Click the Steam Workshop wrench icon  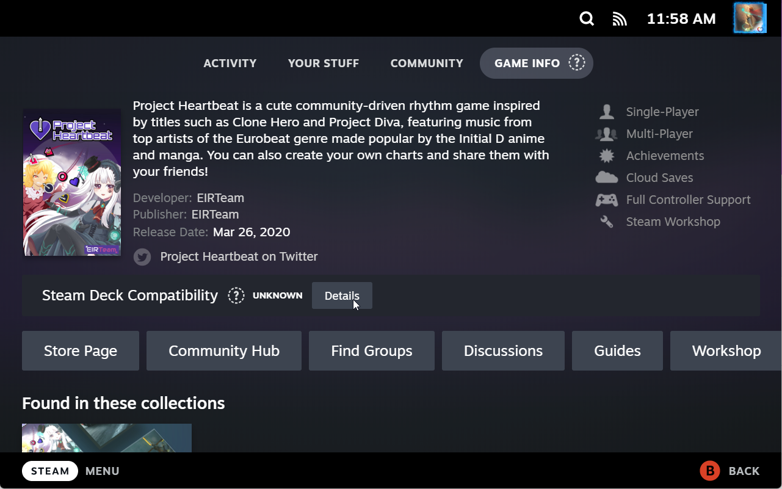tap(607, 222)
